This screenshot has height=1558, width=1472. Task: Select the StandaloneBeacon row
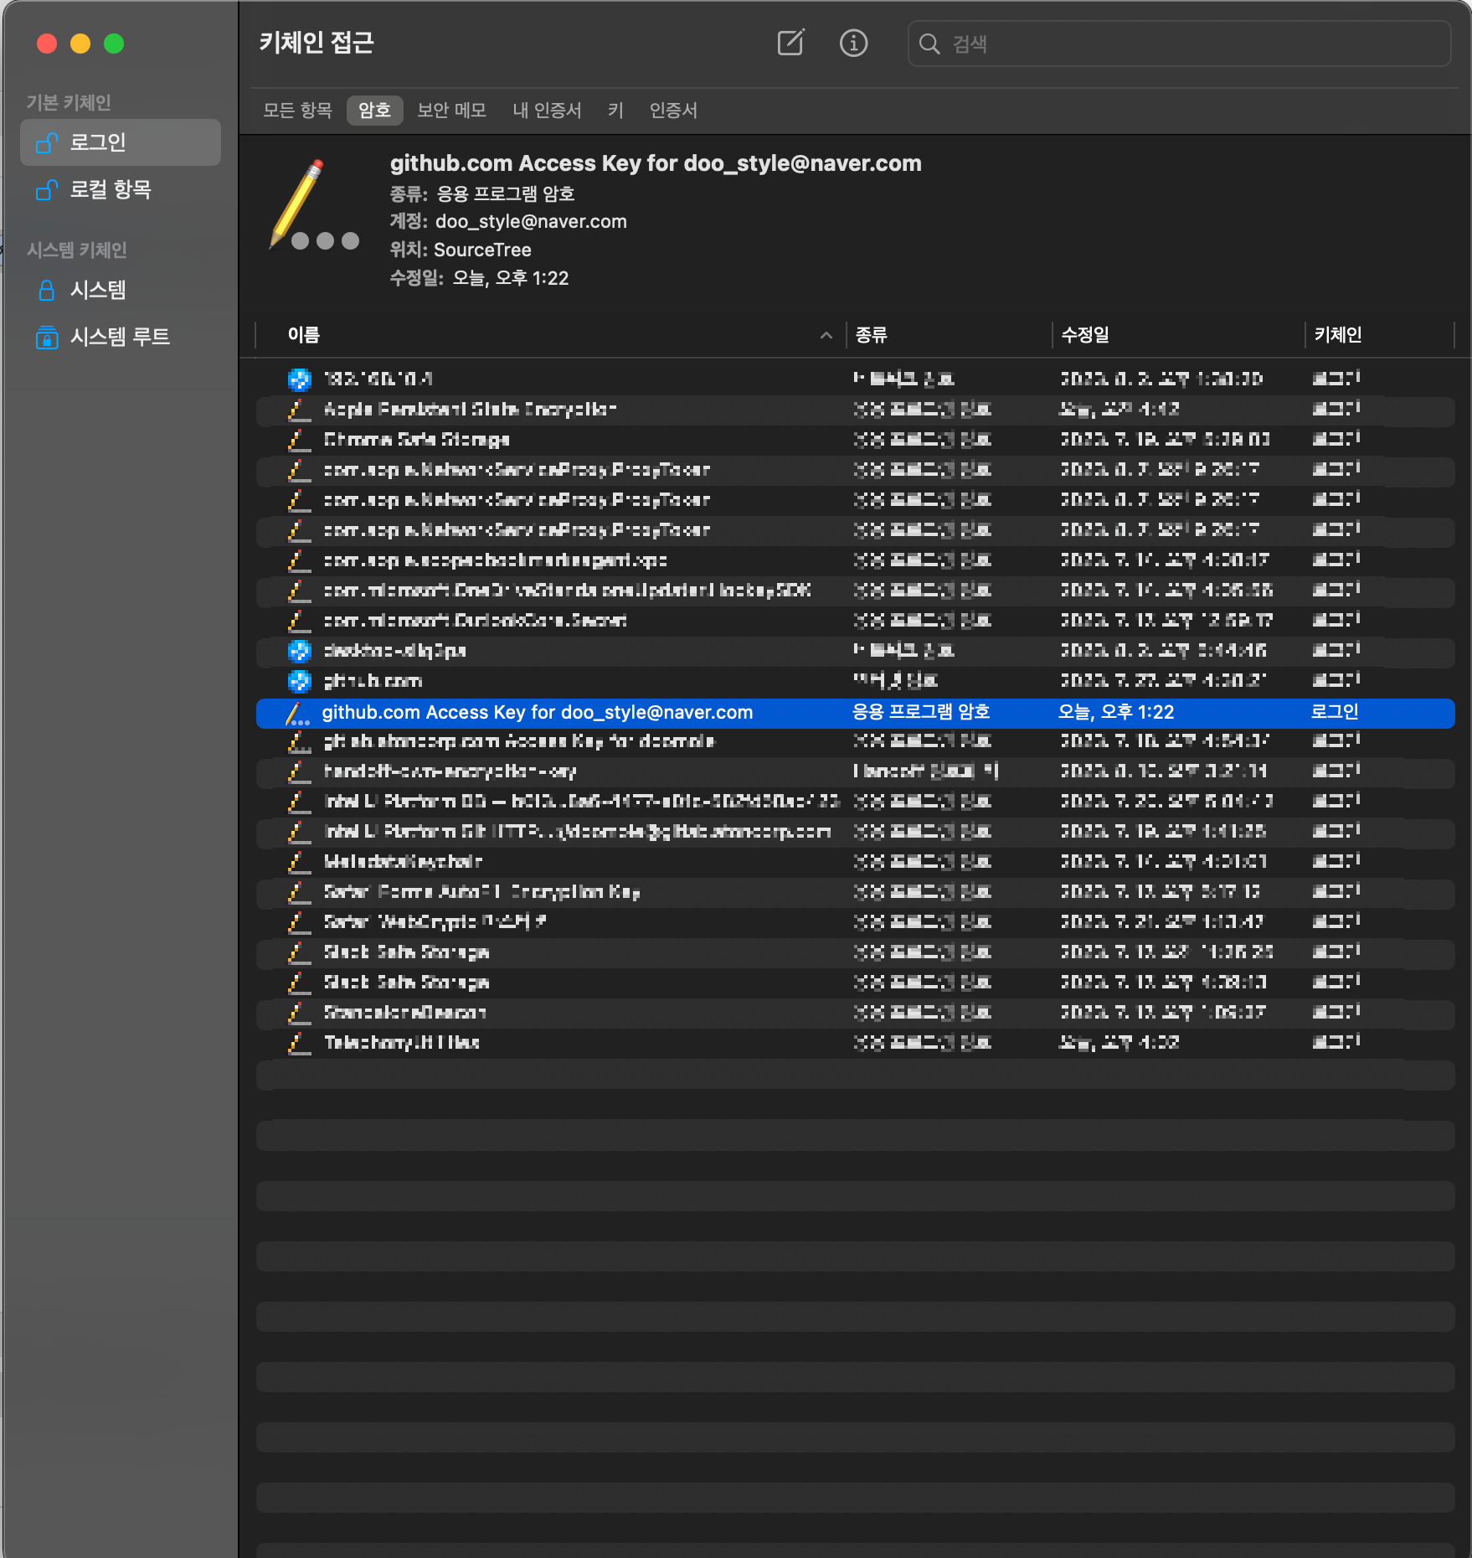pyautogui.click(x=855, y=1013)
